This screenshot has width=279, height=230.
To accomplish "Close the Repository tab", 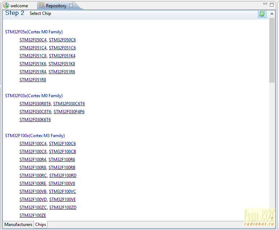I will [71, 5].
